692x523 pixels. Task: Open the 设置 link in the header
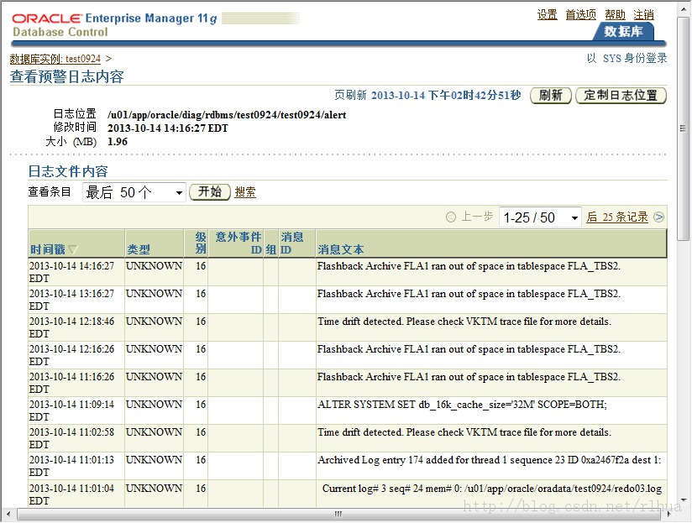point(547,15)
